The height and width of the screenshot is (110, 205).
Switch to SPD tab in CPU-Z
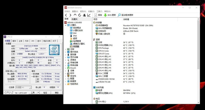tap(33, 41)
